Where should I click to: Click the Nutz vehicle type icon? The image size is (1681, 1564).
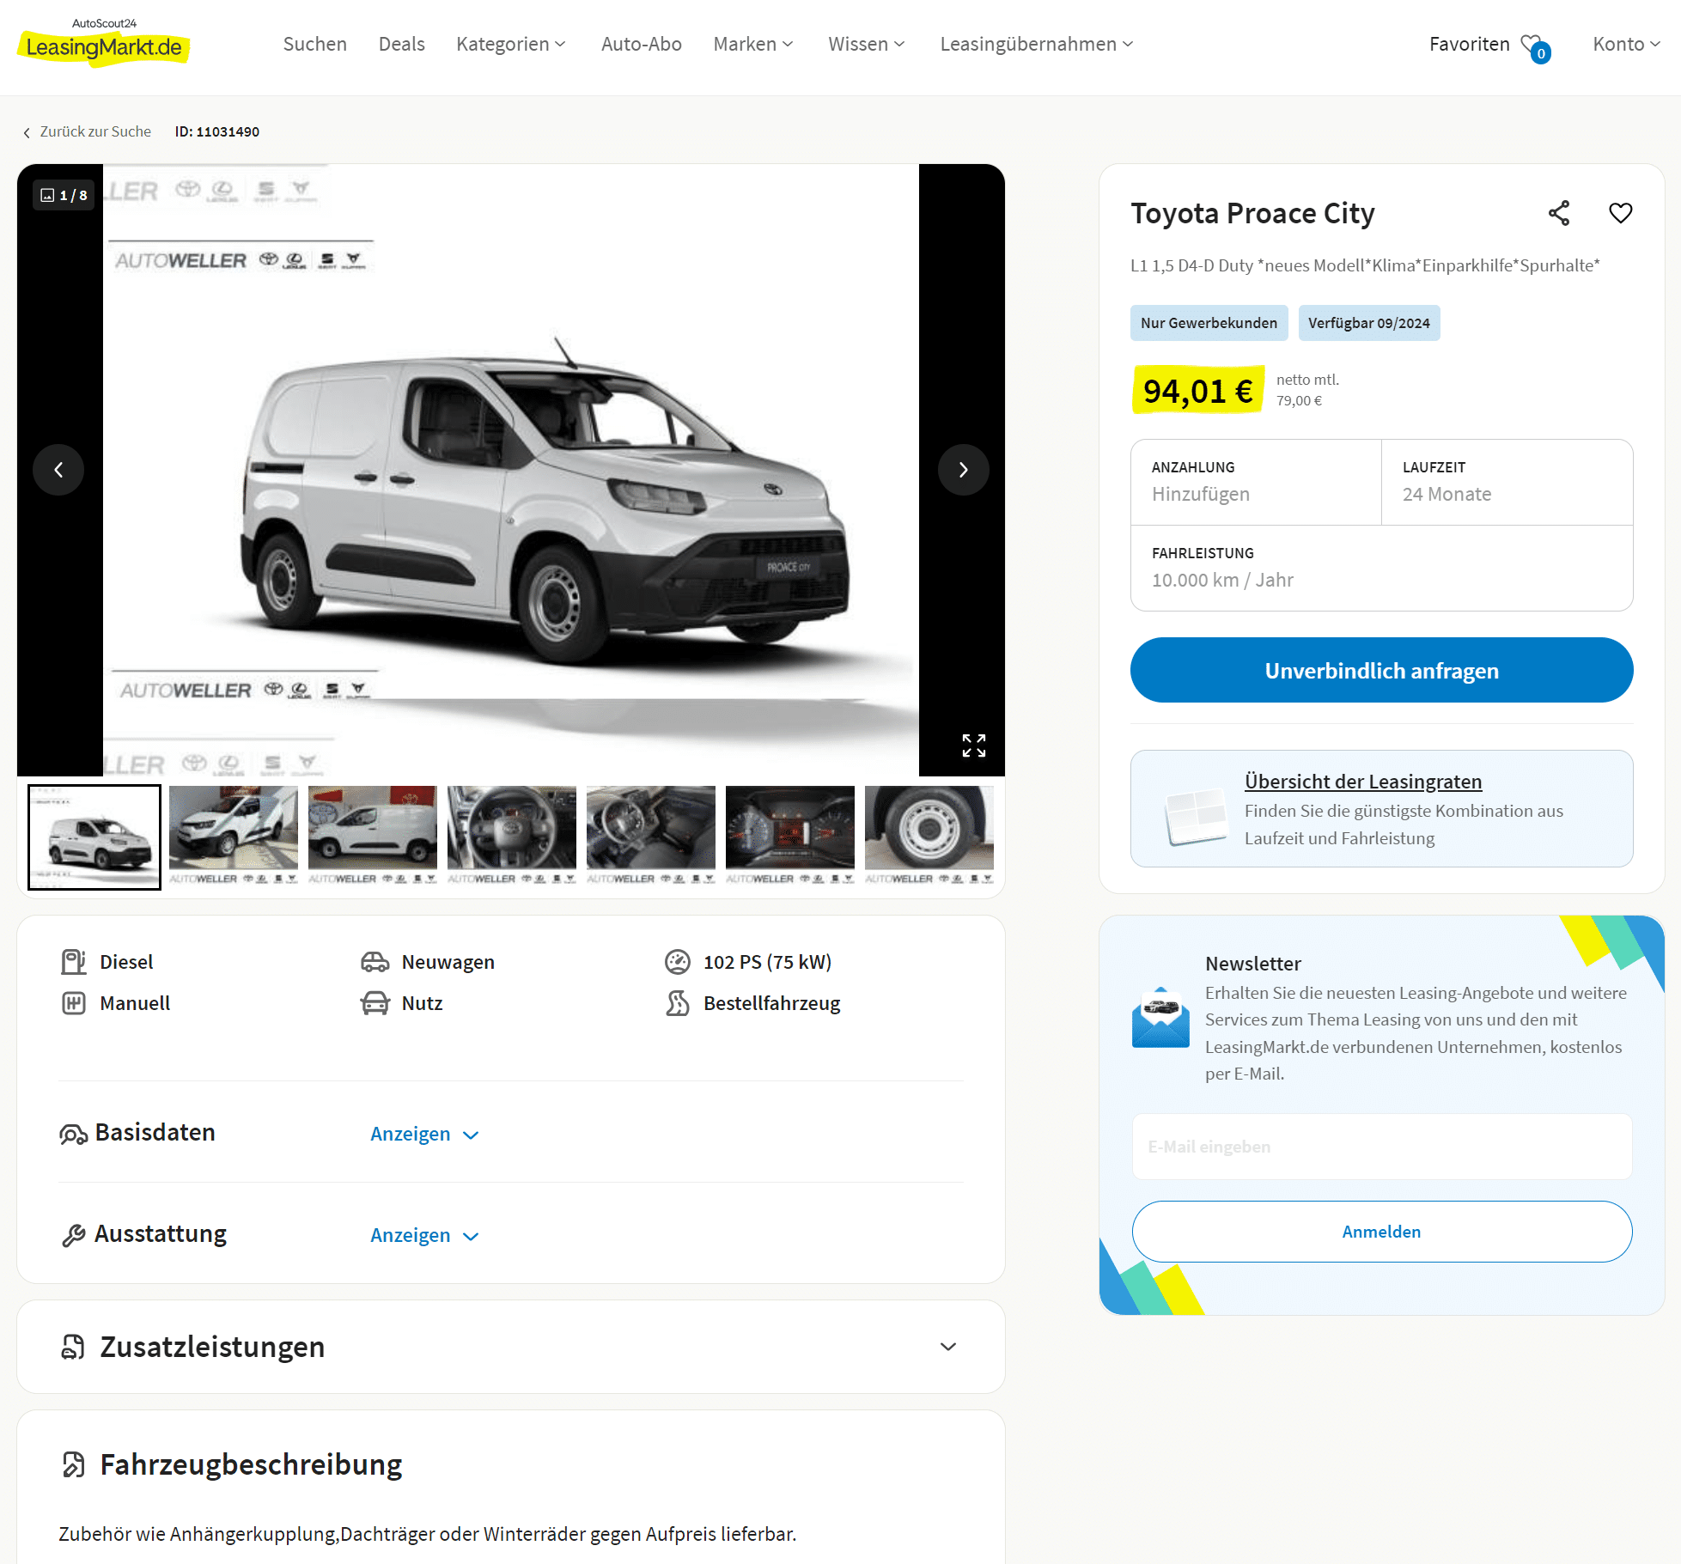coord(375,1003)
